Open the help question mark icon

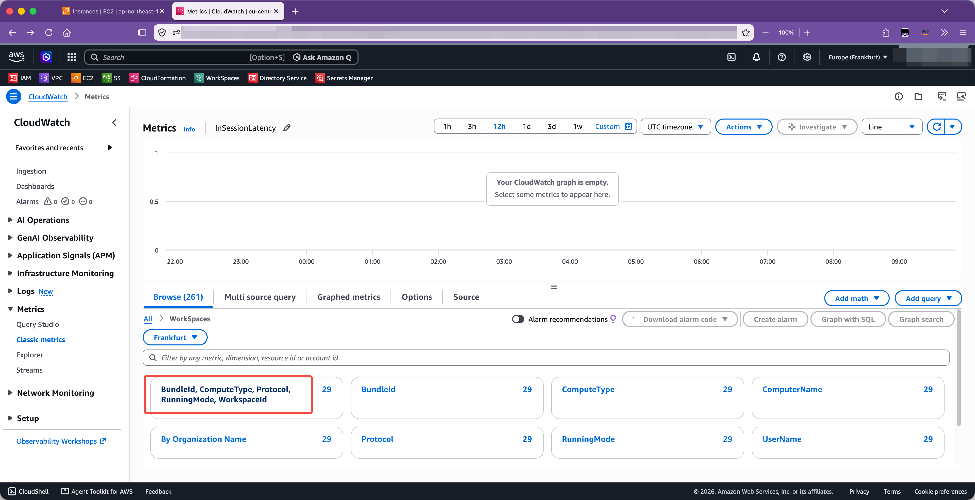[x=782, y=57]
